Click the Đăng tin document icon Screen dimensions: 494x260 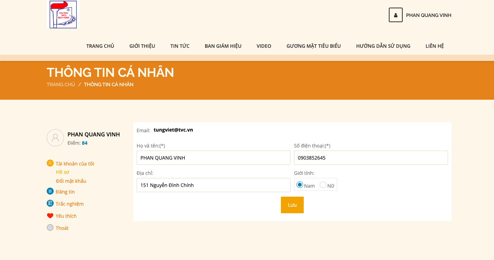pos(50,191)
